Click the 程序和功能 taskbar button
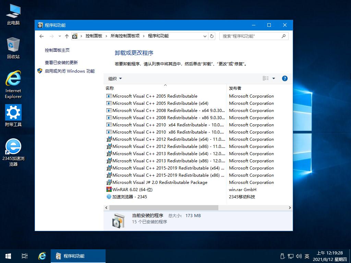351x263 pixels. pos(78,256)
